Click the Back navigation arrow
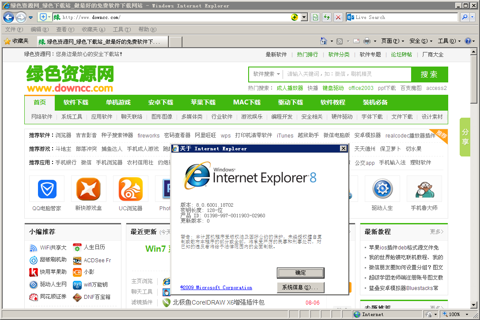The image size is (480, 320). click(x=9, y=17)
